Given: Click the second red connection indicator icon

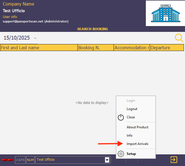Looking at the screenshot, I should (10, 160).
